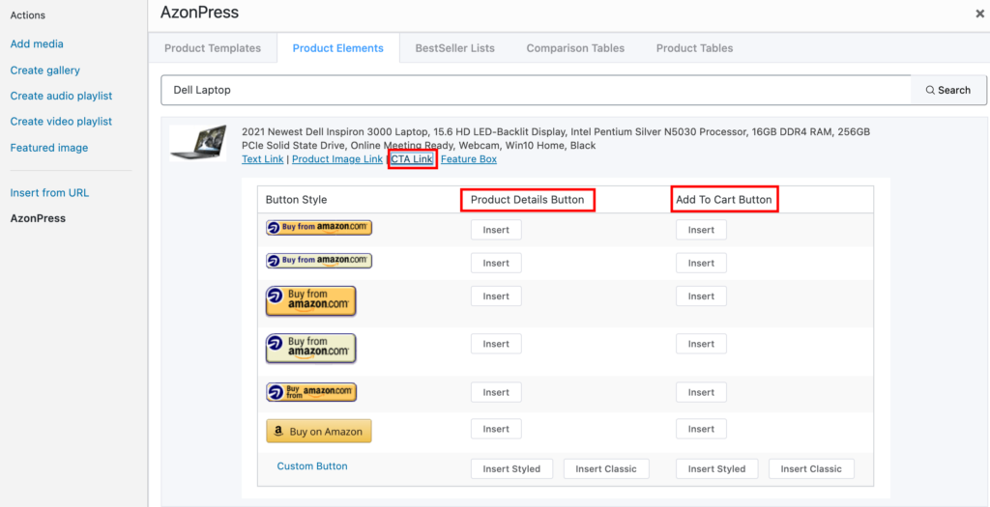This screenshot has width=990, height=507.
Task: Insert Add To Cart for stacked-text orange button
Action: coord(702,392)
